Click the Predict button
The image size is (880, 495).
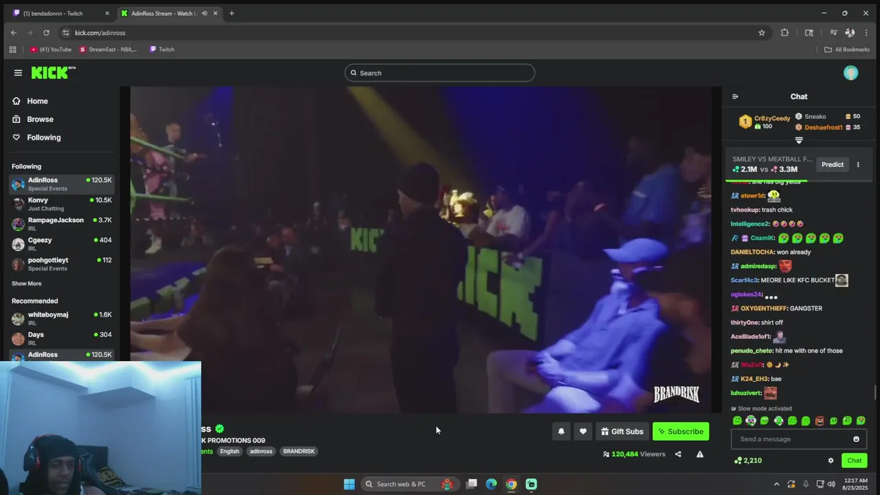tap(832, 165)
